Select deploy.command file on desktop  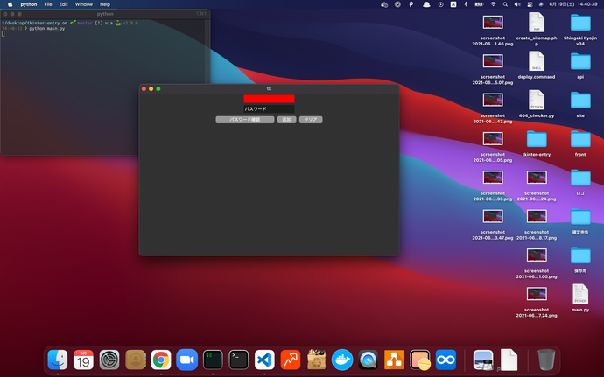coord(537,61)
